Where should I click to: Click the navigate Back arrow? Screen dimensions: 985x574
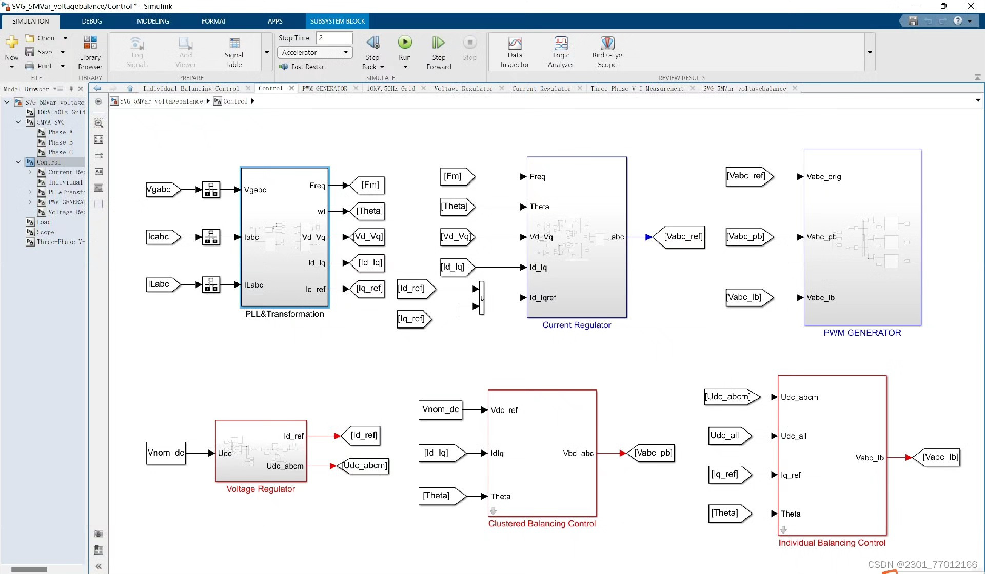(97, 88)
